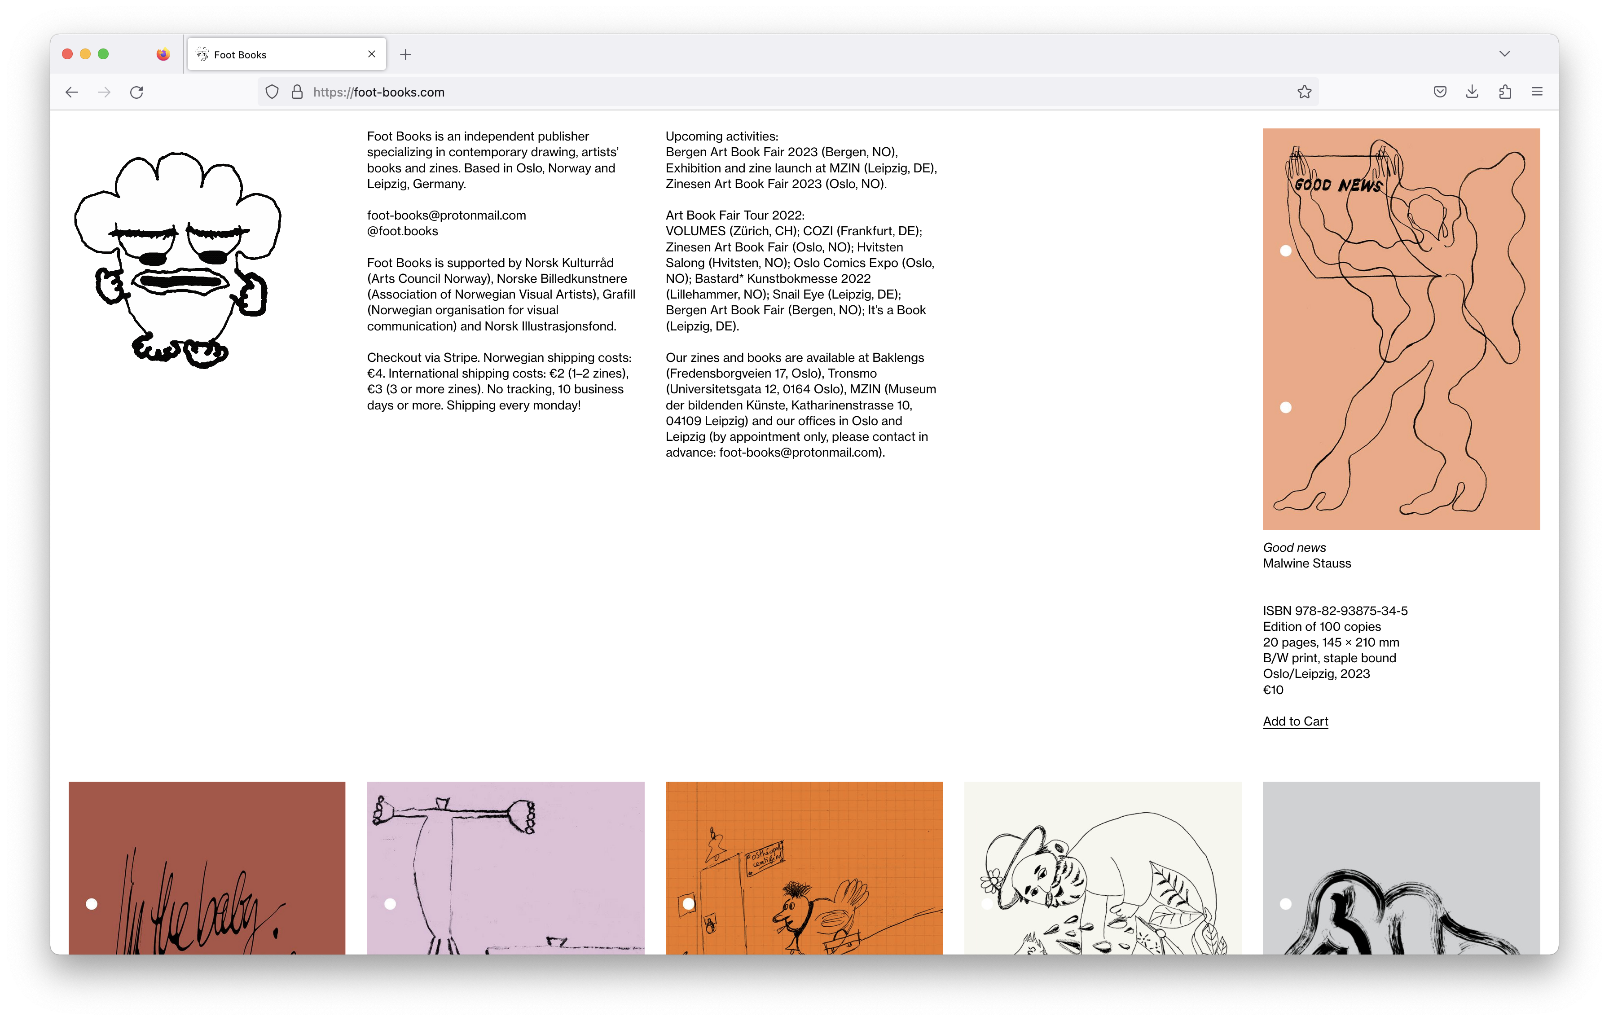The width and height of the screenshot is (1609, 1021).
Task: Click upper white dot on Good news cover
Action: pyautogui.click(x=1286, y=251)
